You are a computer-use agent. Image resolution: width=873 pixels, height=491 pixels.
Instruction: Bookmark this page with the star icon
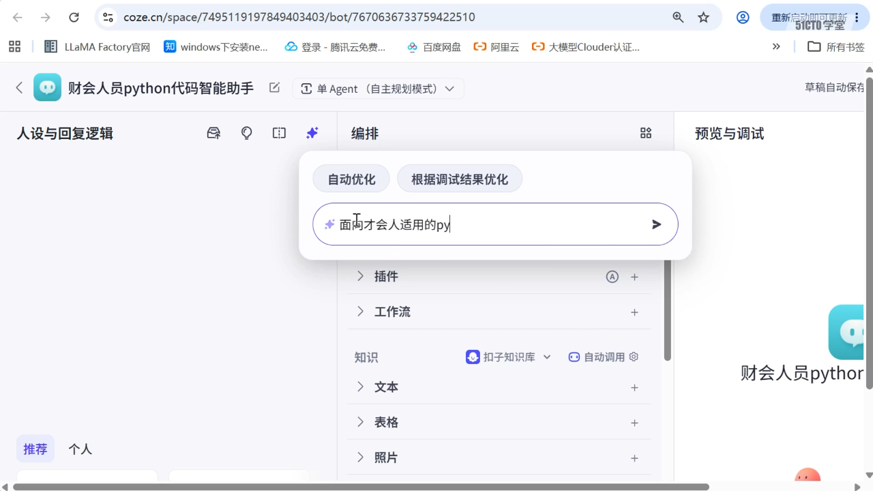click(703, 17)
